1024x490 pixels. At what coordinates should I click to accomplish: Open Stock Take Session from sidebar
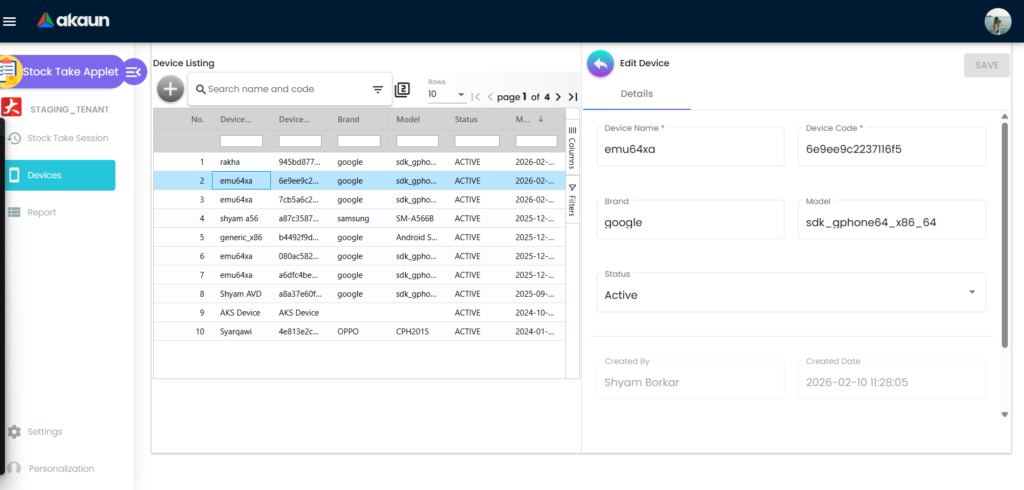click(x=67, y=138)
